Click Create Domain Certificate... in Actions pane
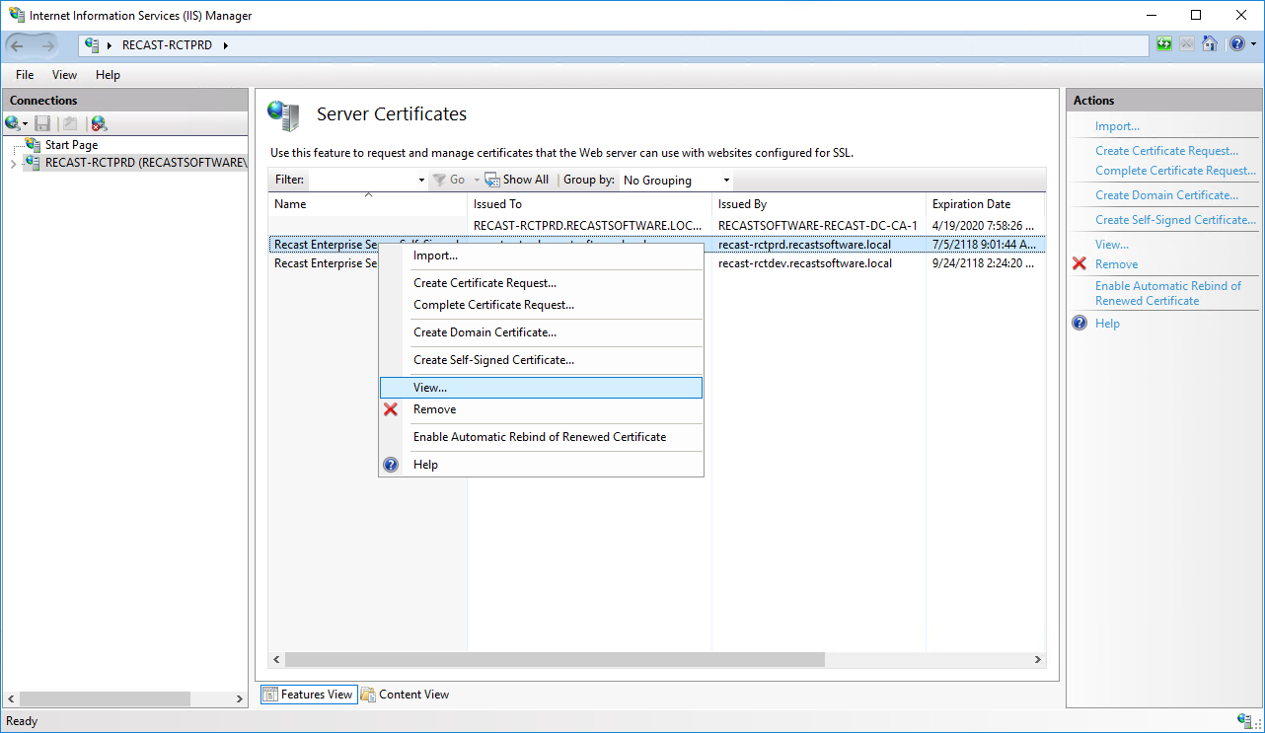 (1166, 195)
